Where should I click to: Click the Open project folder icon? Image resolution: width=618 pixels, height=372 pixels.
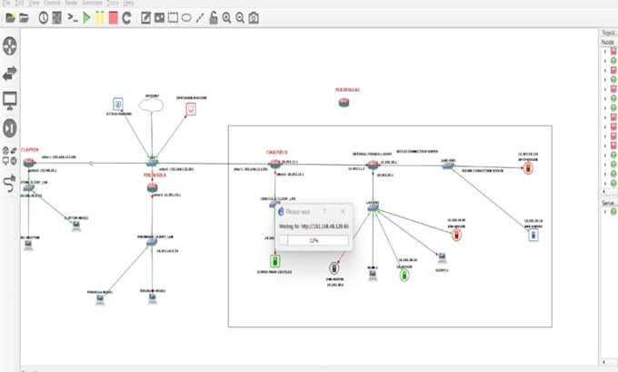24,18
